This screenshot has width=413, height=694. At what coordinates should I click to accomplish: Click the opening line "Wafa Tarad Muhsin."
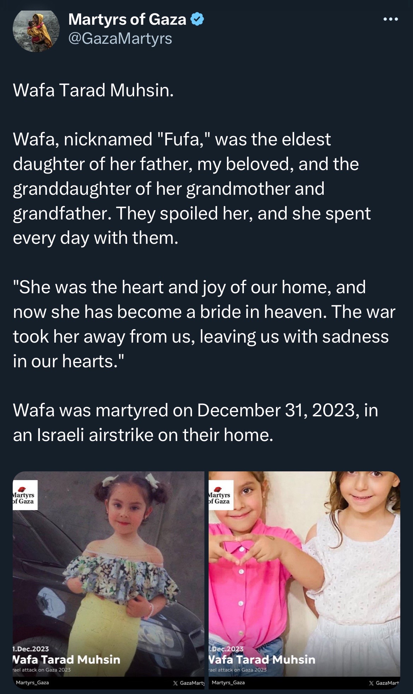[x=94, y=90]
